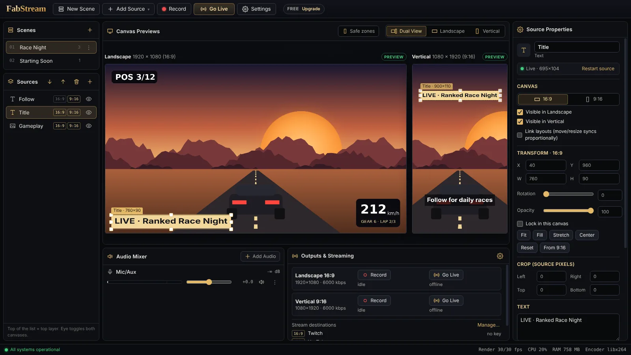The height and width of the screenshot is (355, 631).
Task: Click the Title text source type icon in properties
Action: coord(524,50)
